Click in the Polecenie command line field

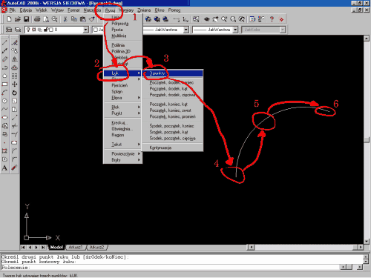point(171,268)
